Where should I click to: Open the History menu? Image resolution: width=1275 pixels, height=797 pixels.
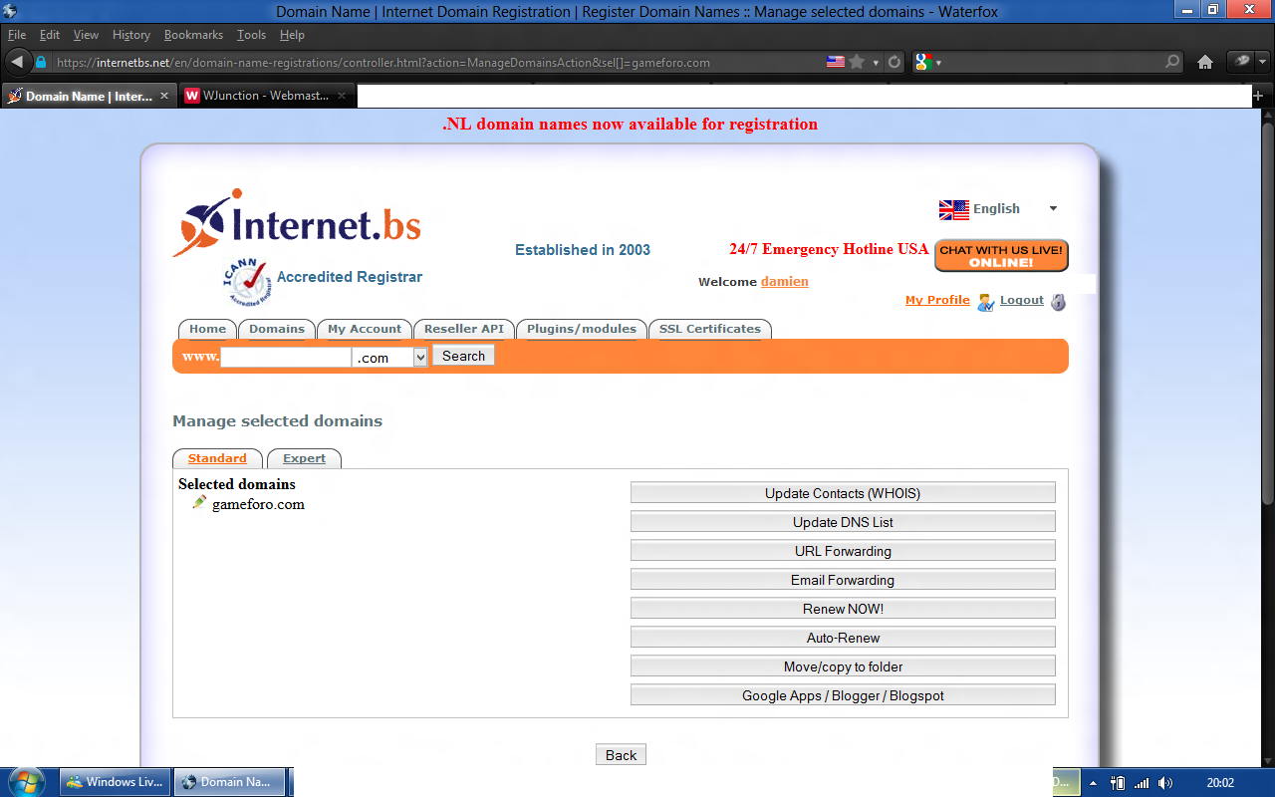131,35
